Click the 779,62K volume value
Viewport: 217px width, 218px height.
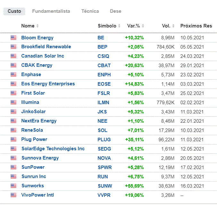(x=166, y=103)
